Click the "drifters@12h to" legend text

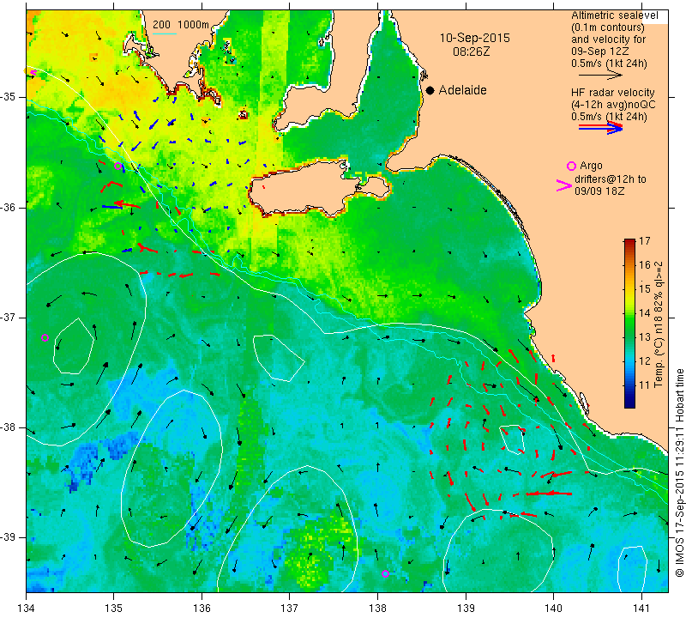pyautogui.click(x=611, y=179)
